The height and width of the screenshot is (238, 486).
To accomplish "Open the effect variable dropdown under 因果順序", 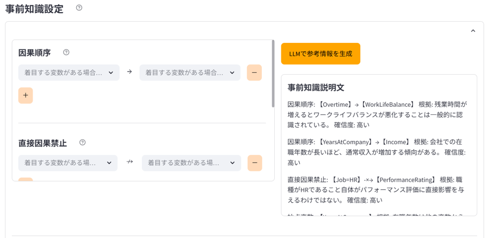I will coord(190,73).
